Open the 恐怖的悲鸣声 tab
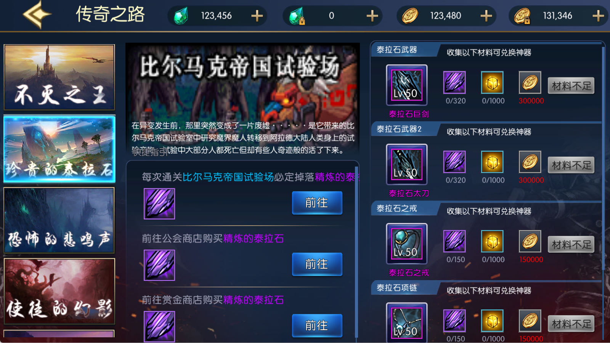This screenshot has width=610, height=343. [59, 220]
